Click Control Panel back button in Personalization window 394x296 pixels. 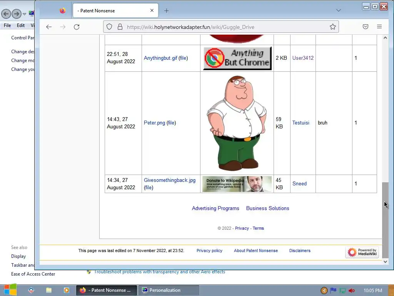(6, 13)
